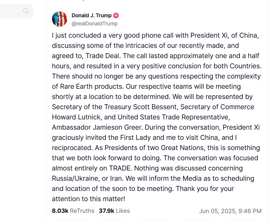279x221 pixels.
Task: Go to the @realDonaldTrump handle link
Action: click(x=95, y=24)
